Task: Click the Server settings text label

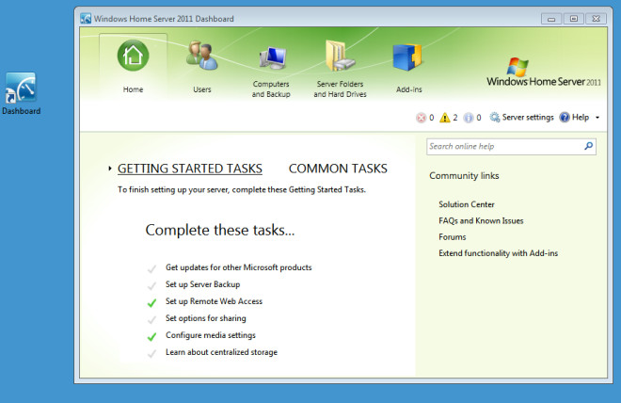Action: pyautogui.click(x=528, y=118)
